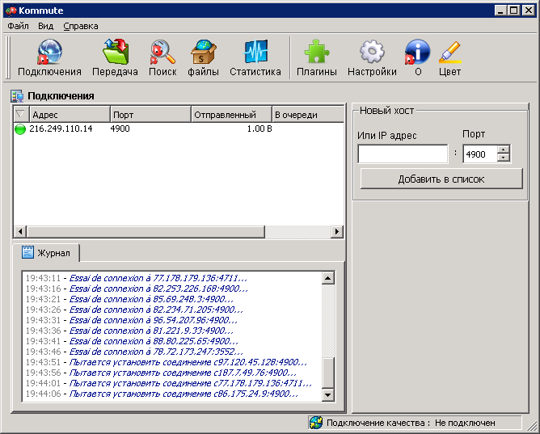
Task: Click Добавить в список button
Action: pyautogui.click(x=441, y=179)
